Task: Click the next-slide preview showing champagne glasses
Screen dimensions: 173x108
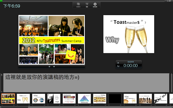Action: tap(129, 34)
